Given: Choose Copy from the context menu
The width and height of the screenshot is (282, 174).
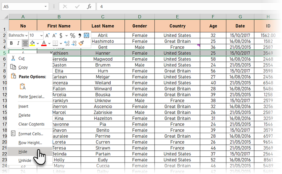Looking at the screenshot, I should (x=30, y=67).
